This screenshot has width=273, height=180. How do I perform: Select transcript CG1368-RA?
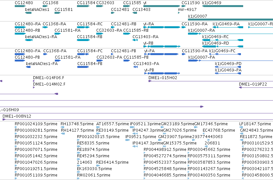45,27
